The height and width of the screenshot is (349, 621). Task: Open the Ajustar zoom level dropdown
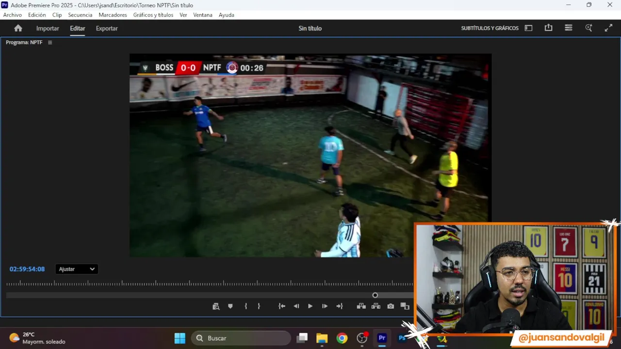tap(77, 269)
